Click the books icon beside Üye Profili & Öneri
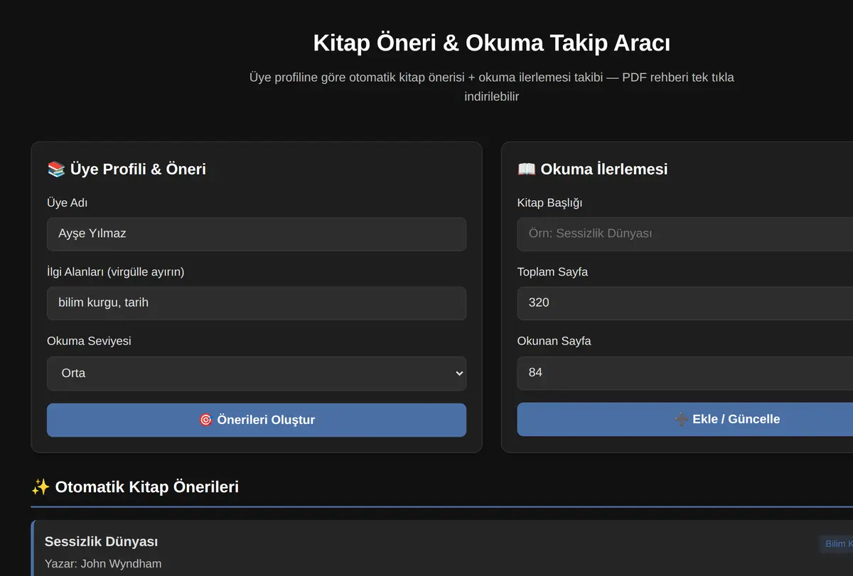Viewport: 853px width, 576px height. (56, 169)
